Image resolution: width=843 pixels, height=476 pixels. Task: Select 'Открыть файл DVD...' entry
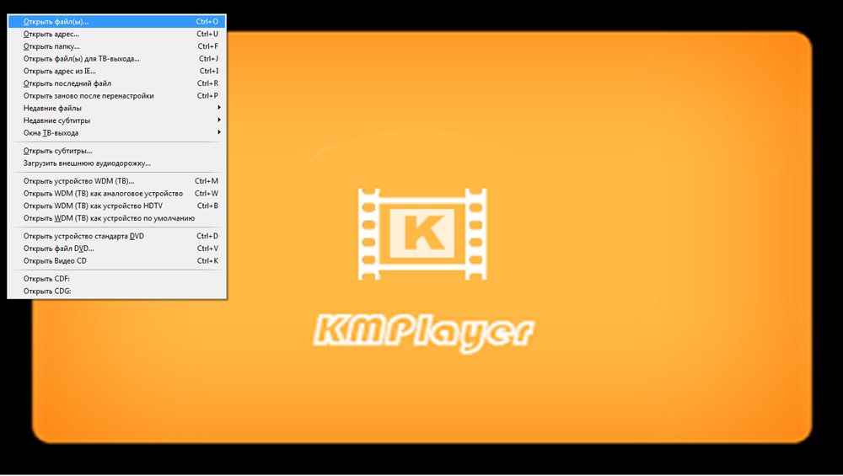(116, 249)
